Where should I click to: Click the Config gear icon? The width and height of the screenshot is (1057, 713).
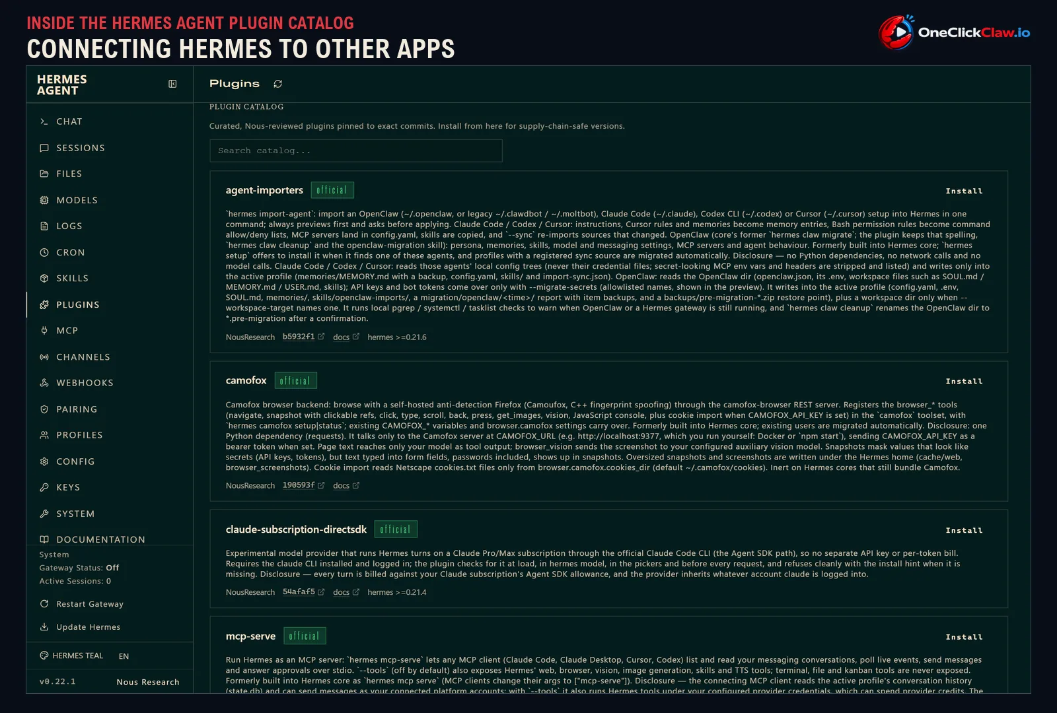[44, 461]
